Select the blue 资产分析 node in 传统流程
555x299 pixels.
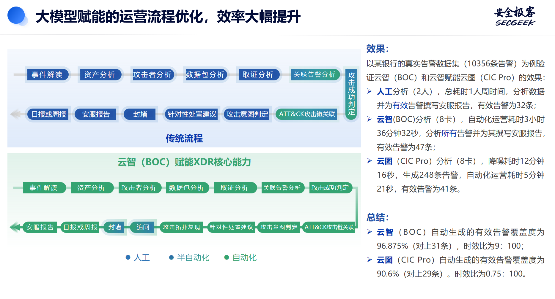pos(100,74)
